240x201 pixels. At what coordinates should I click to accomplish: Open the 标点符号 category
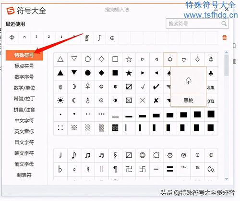coord(24,66)
